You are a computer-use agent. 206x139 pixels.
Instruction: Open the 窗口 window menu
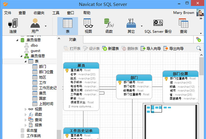[x=71, y=13]
